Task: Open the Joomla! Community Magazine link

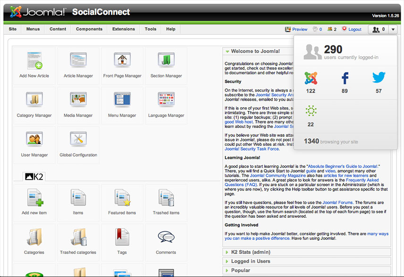Action: point(278,175)
